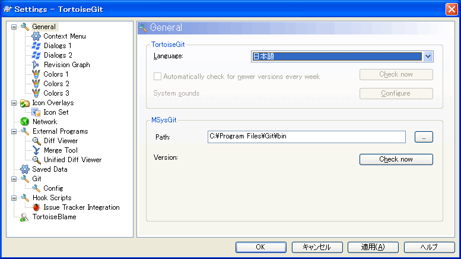Toggle automatic newer versions check checkbox
This screenshot has width=461, height=259.
click(x=157, y=77)
